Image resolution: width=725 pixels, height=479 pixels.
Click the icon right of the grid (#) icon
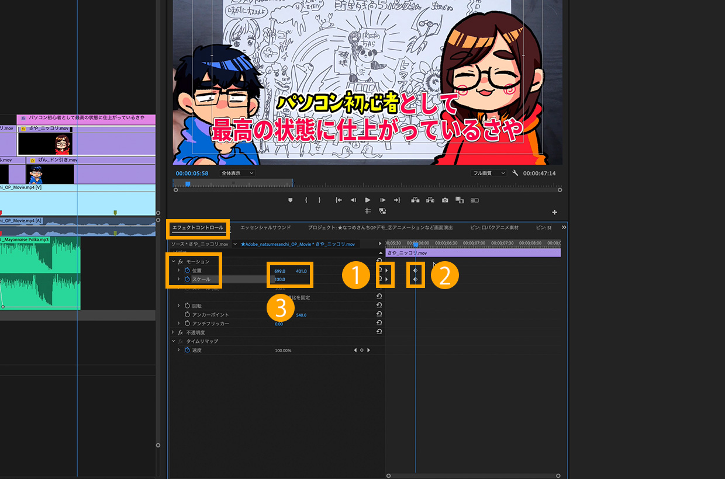(382, 211)
